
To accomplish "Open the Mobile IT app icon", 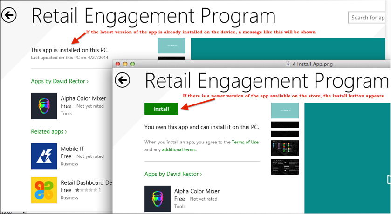I will [44, 156].
